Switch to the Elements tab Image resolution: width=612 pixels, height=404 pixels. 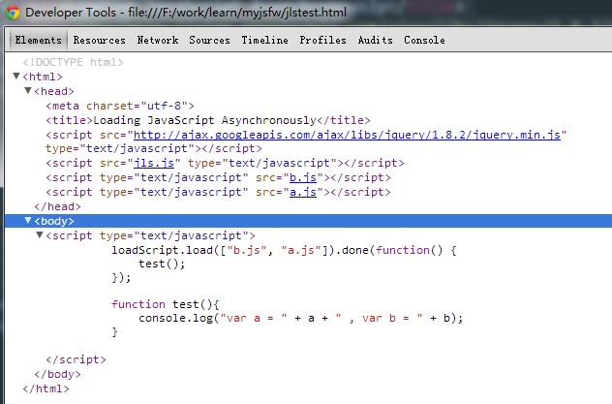39,40
